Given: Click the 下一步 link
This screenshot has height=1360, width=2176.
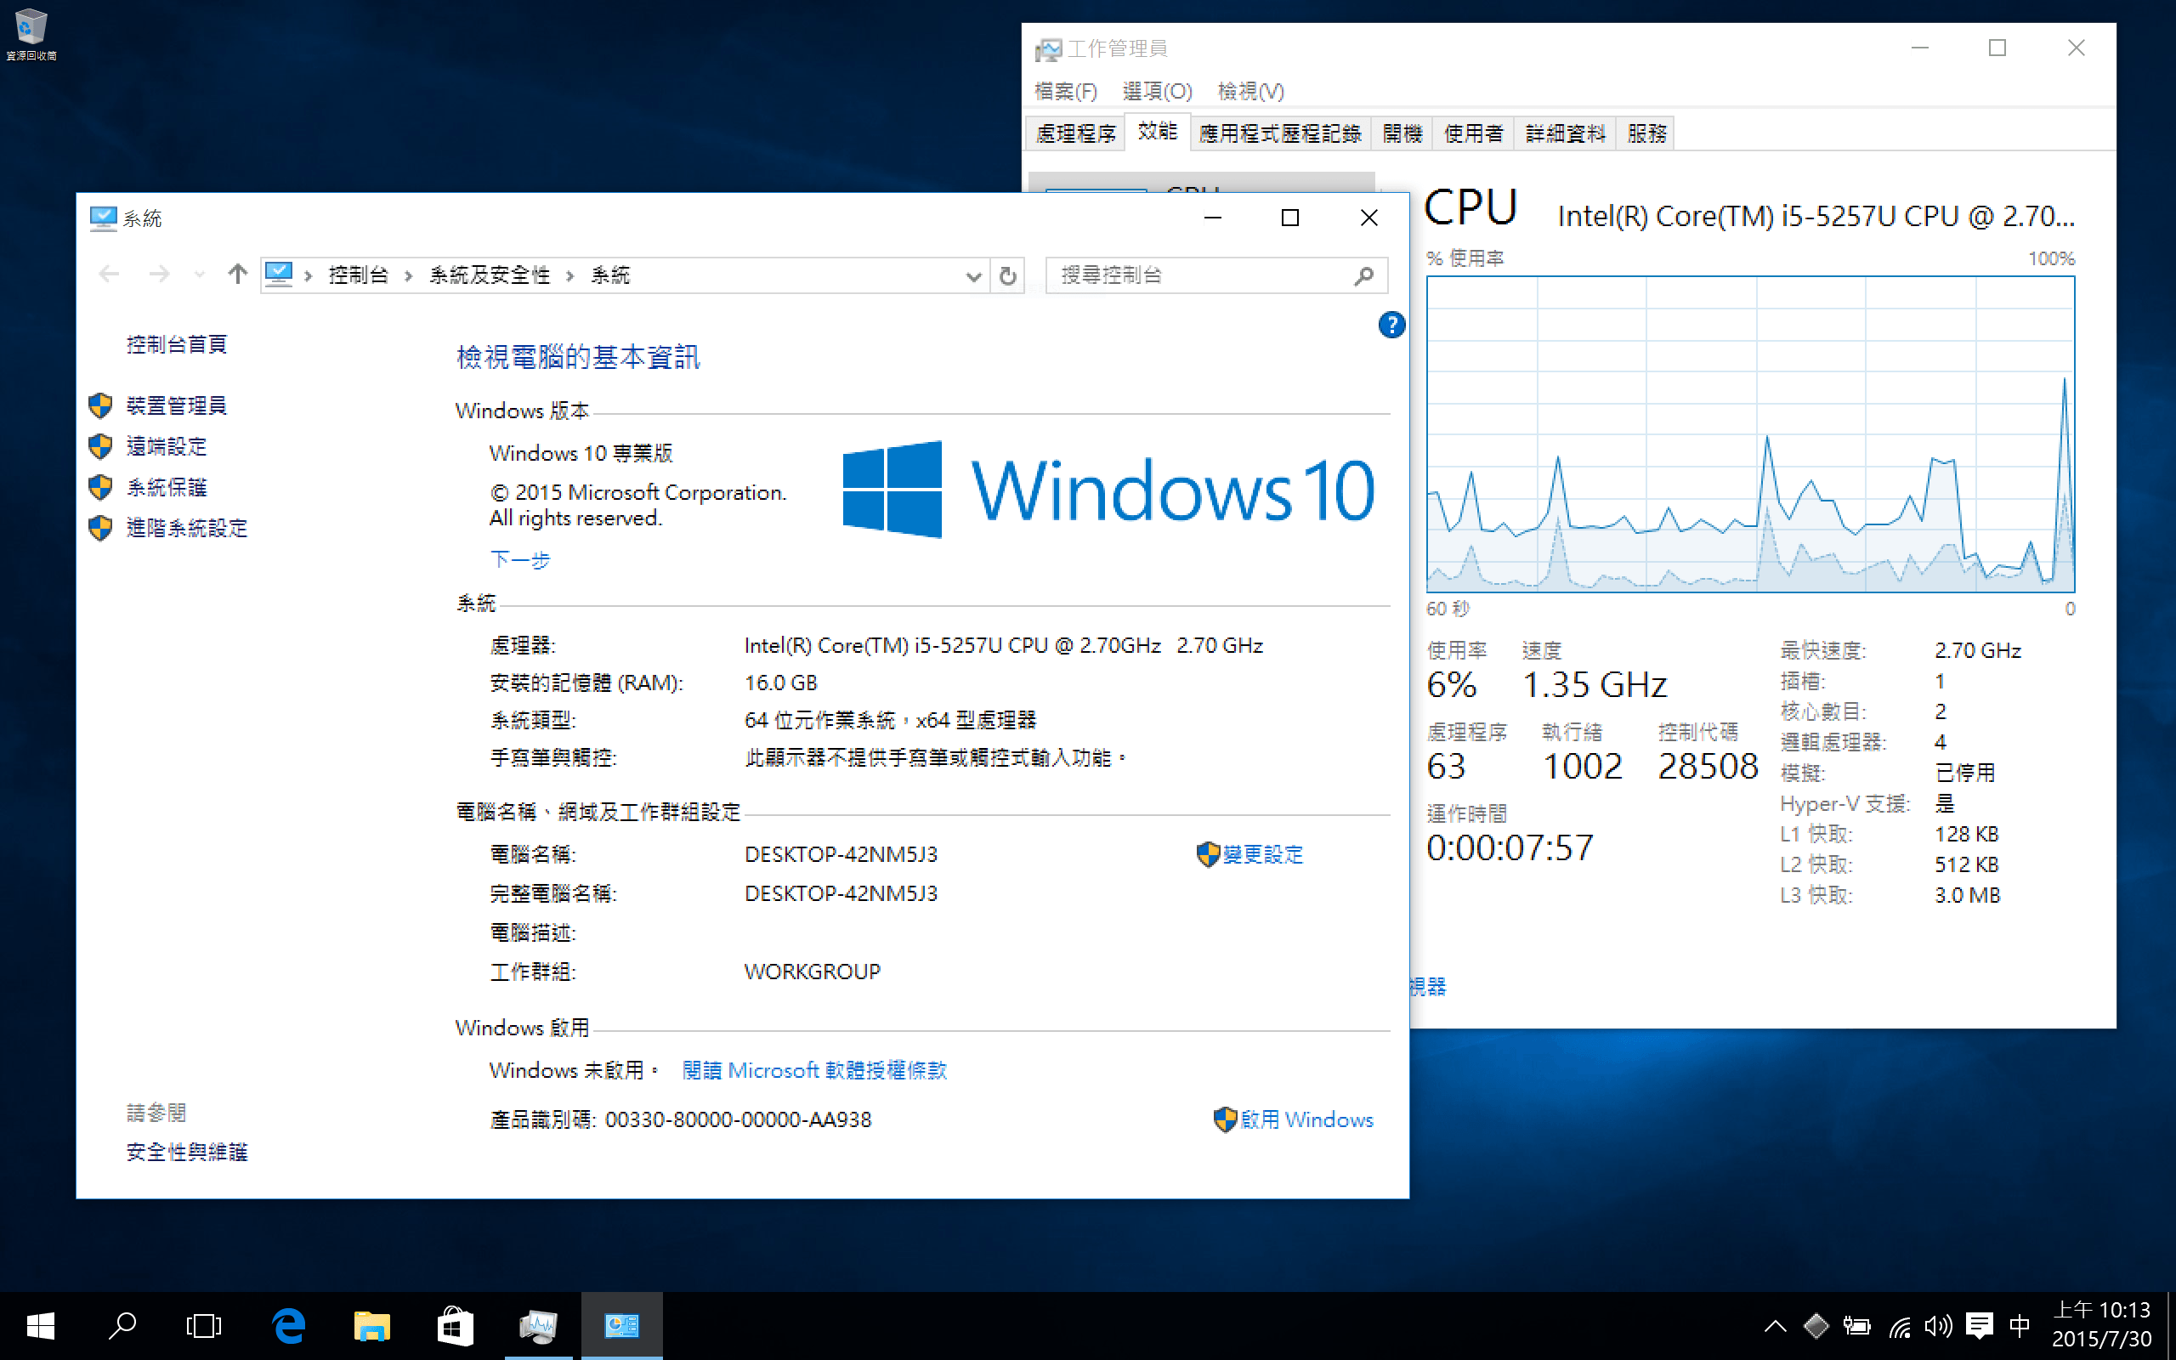Looking at the screenshot, I should tap(519, 559).
